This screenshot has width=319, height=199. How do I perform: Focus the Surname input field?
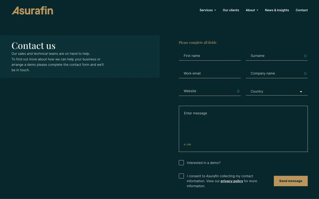tap(277, 56)
